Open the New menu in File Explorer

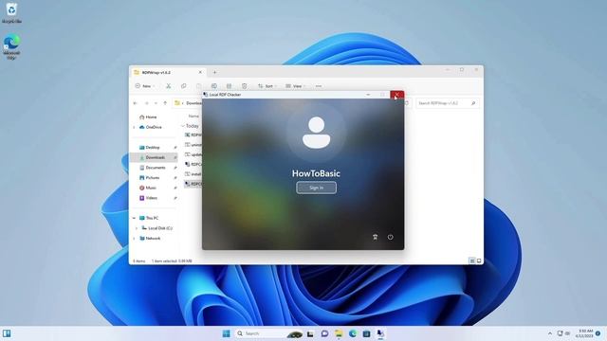click(145, 86)
